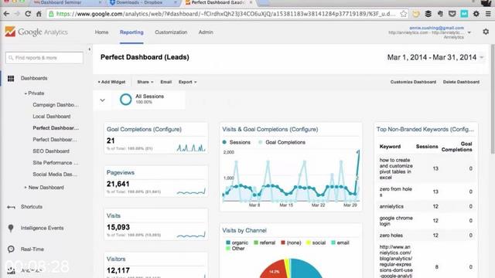Click the Real-Time clock icon

(11, 249)
